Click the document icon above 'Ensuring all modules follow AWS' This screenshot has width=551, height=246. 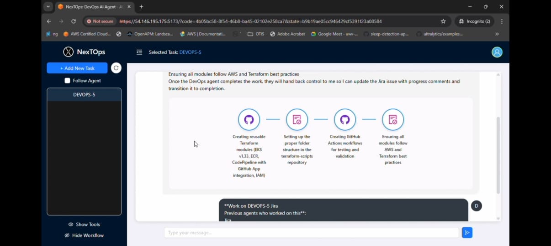[x=393, y=119]
